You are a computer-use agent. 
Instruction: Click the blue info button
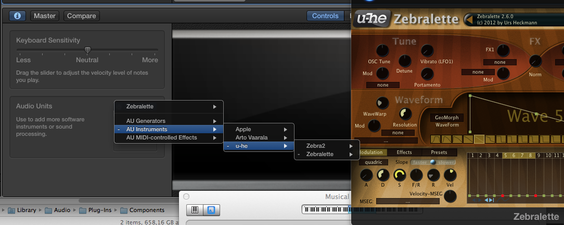(17, 16)
